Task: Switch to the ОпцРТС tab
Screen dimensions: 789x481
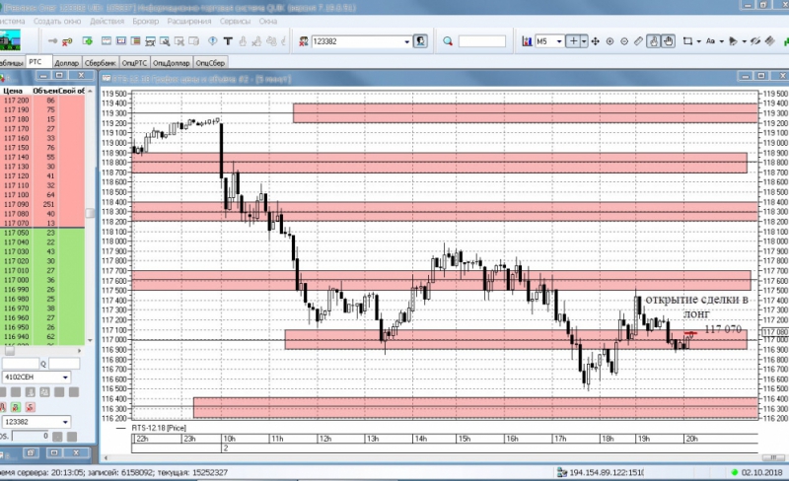Action: pos(134,63)
